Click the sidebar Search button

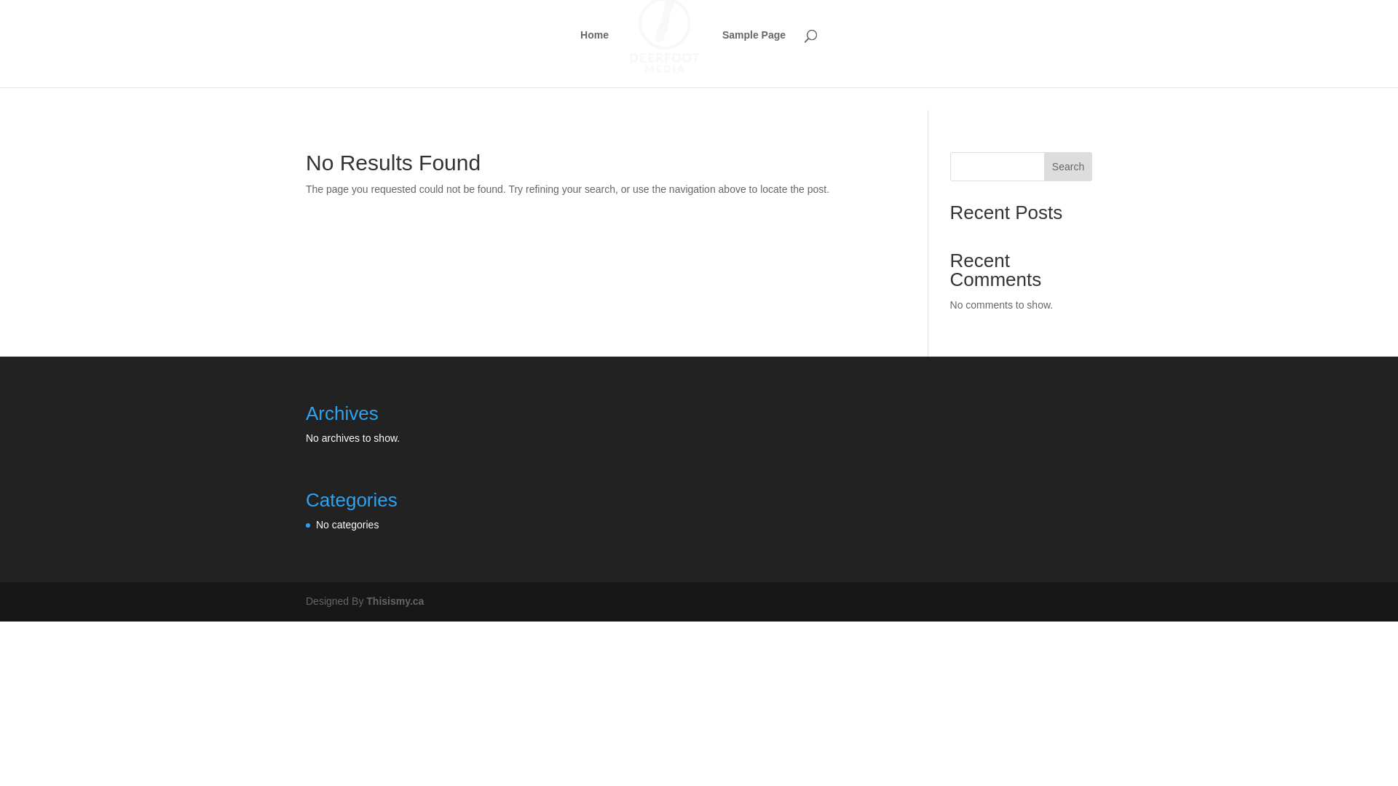pyautogui.click(x=1067, y=167)
